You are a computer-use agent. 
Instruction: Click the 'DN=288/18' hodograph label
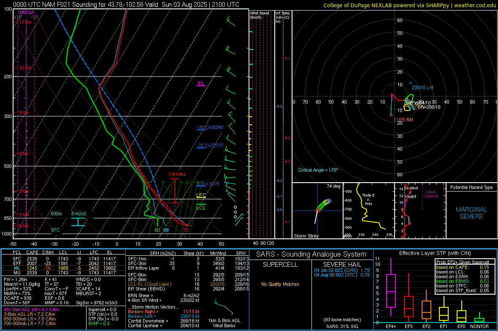pyautogui.click(x=429, y=107)
